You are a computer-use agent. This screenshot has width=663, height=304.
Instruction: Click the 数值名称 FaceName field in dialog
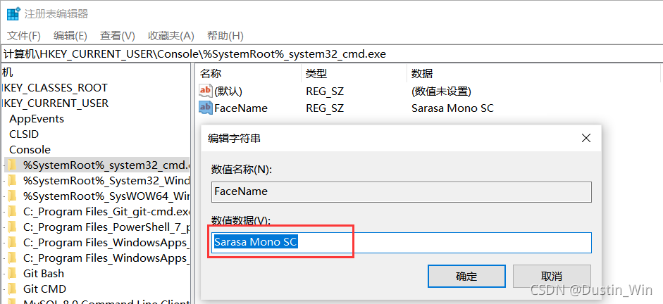pos(402,191)
